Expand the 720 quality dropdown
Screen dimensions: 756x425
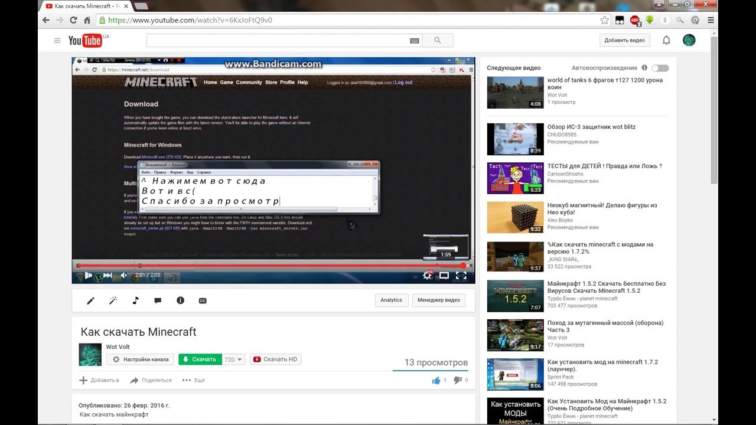click(233, 359)
